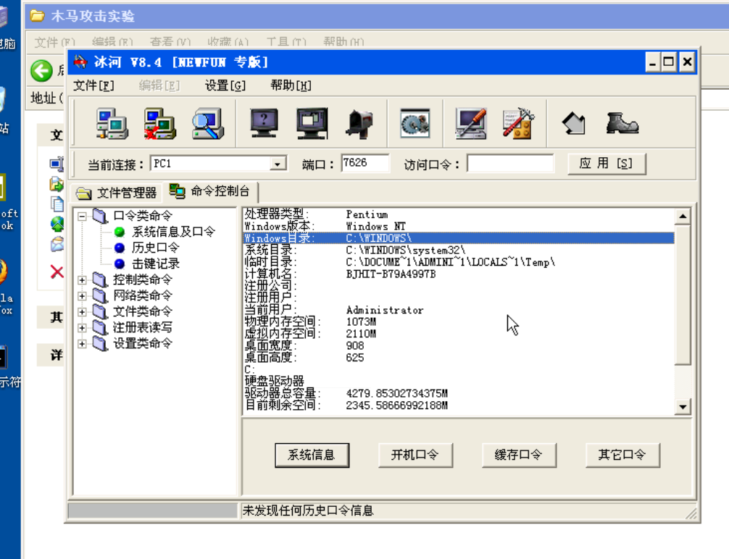Click the up arrow toolbar icon
The width and height of the screenshot is (729, 559).
[x=574, y=124]
